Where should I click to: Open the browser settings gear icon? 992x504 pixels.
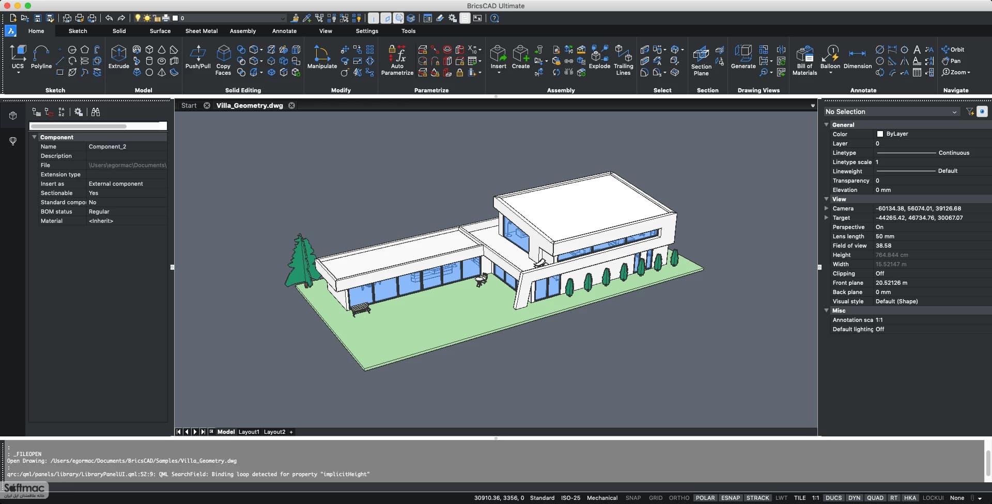pos(79,112)
